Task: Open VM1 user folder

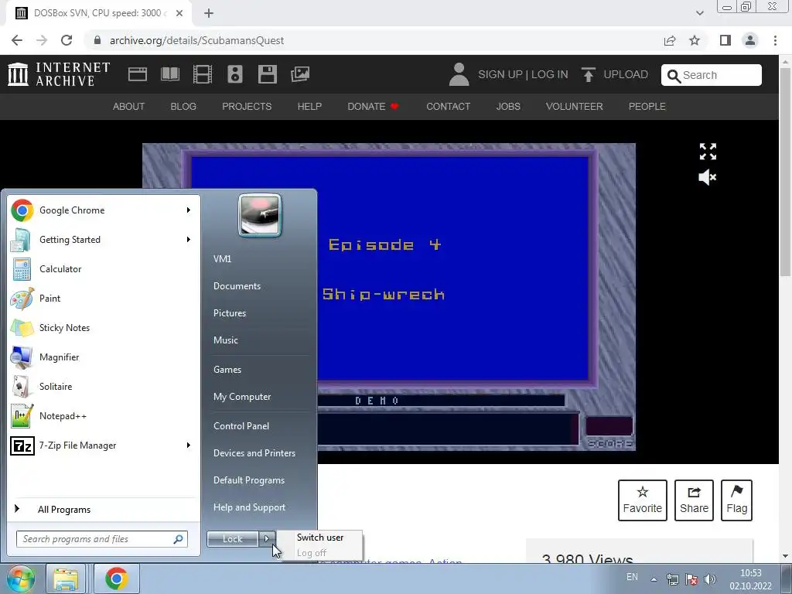Action: click(x=222, y=258)
